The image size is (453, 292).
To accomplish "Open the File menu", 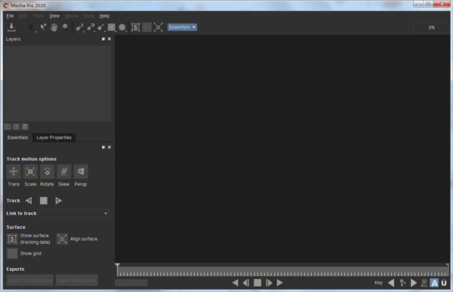I will pyautogui.click(x=10, y=16).
